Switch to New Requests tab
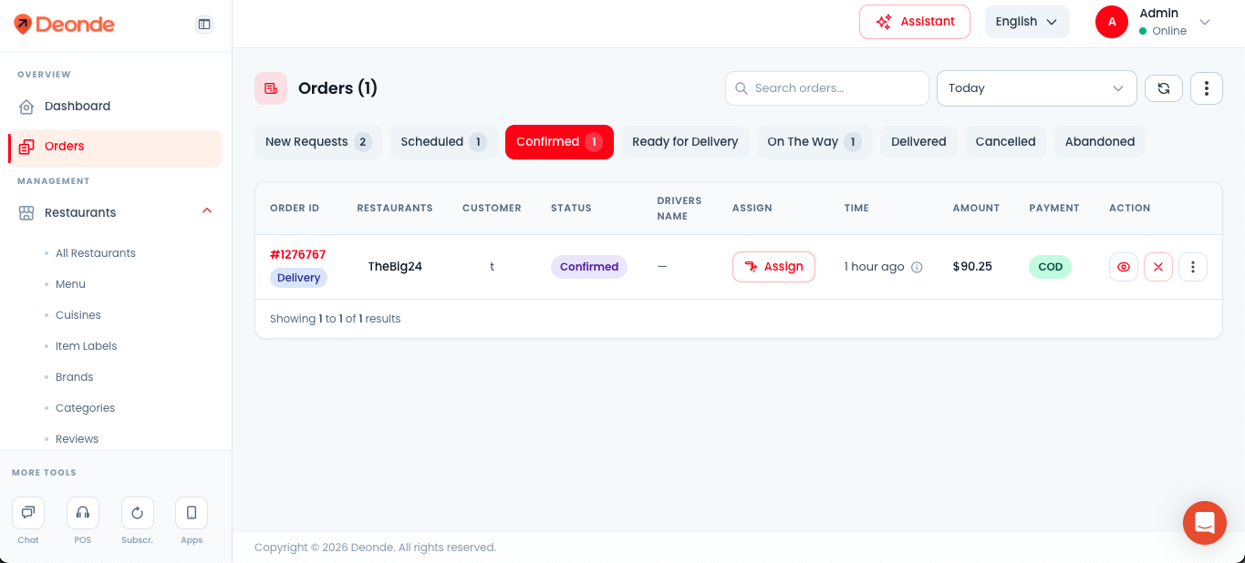This screenshot has width=1245, height=563. [x=318, y=142]
